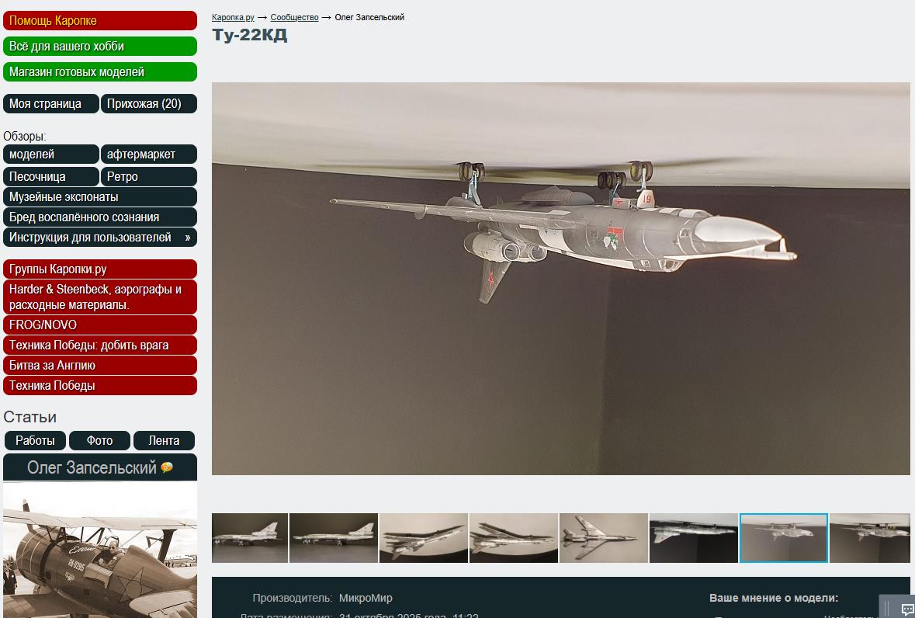
Task: Select the highlighted seventh thumbnail
Action: point(783,537)
